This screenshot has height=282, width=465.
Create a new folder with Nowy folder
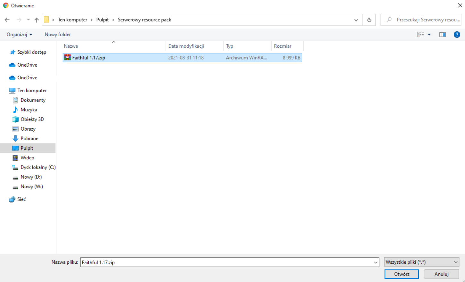(58, 35)
